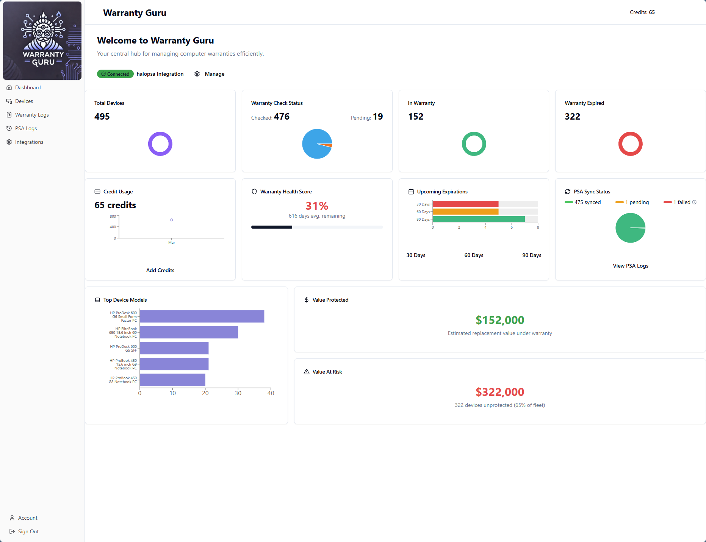Click the Manage gear icon
The image size is (706, 542).
pos(197,74)
